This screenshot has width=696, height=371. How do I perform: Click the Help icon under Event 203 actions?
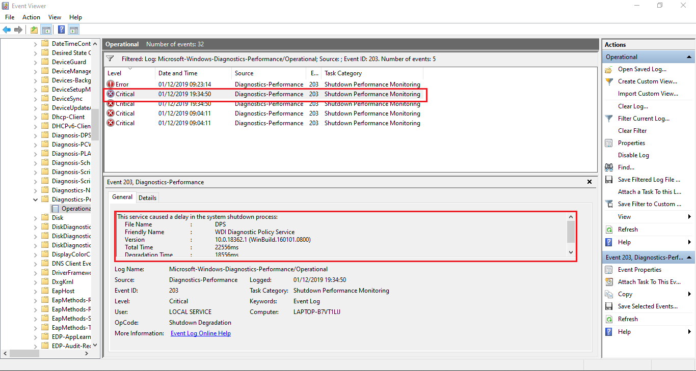pos(609,332)
